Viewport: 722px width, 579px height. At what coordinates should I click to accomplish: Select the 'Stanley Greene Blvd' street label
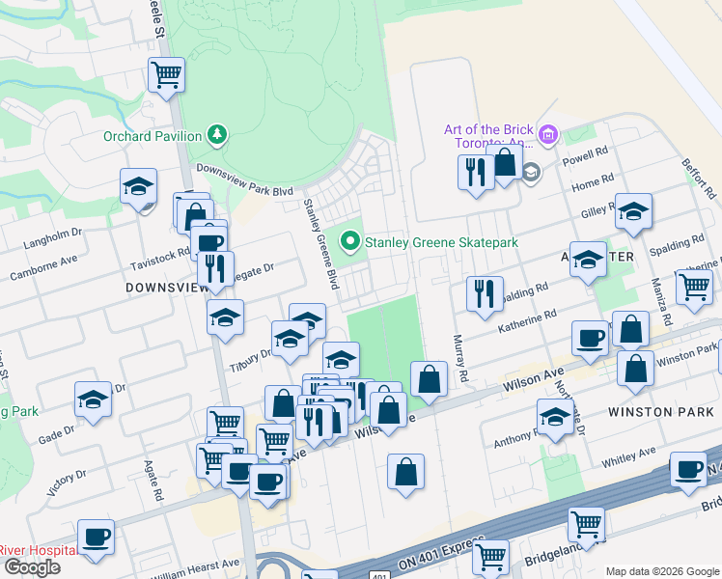pyautogui.click(x=321, y=244)
